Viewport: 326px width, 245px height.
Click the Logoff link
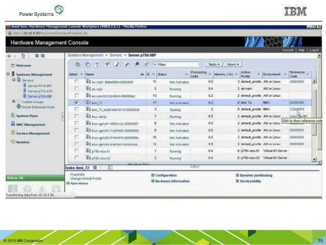pos(314,50)
